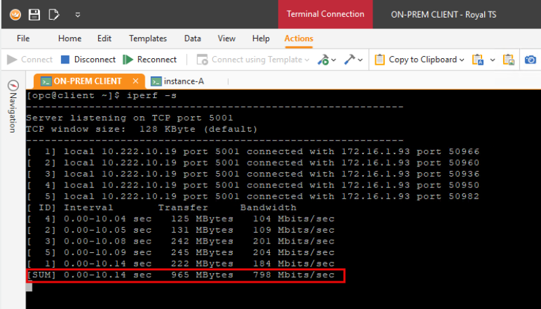Click the Royal TS app logo icon
This screenshot has height=309, width=541.
point(15,14)
